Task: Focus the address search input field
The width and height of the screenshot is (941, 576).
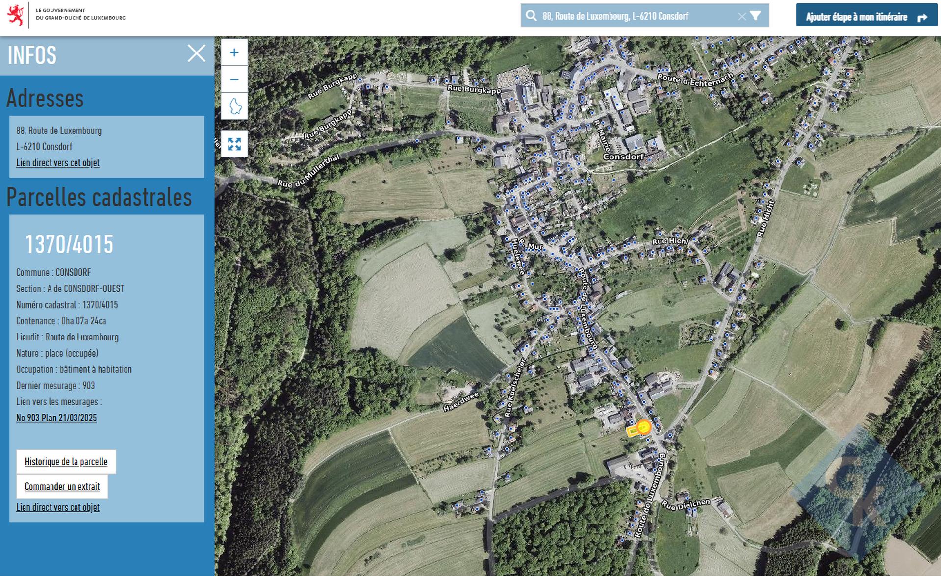Action: (x=636, y=16)
